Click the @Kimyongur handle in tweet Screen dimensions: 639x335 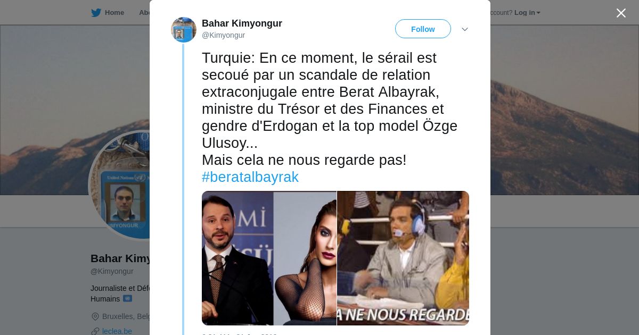[223, 35]
